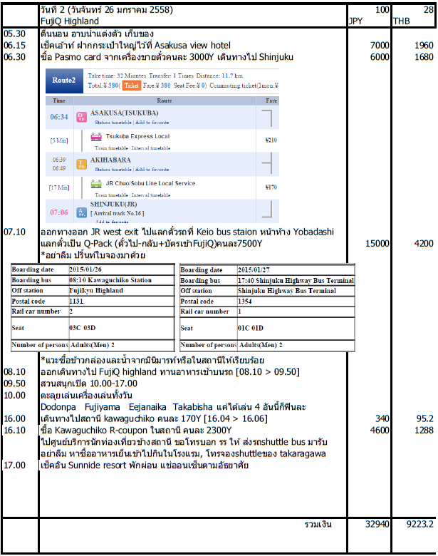The height and width of the screenshot is (556, 438).
Task: Select the 1960 THB amount cell
Action: (x=424, y=46)
